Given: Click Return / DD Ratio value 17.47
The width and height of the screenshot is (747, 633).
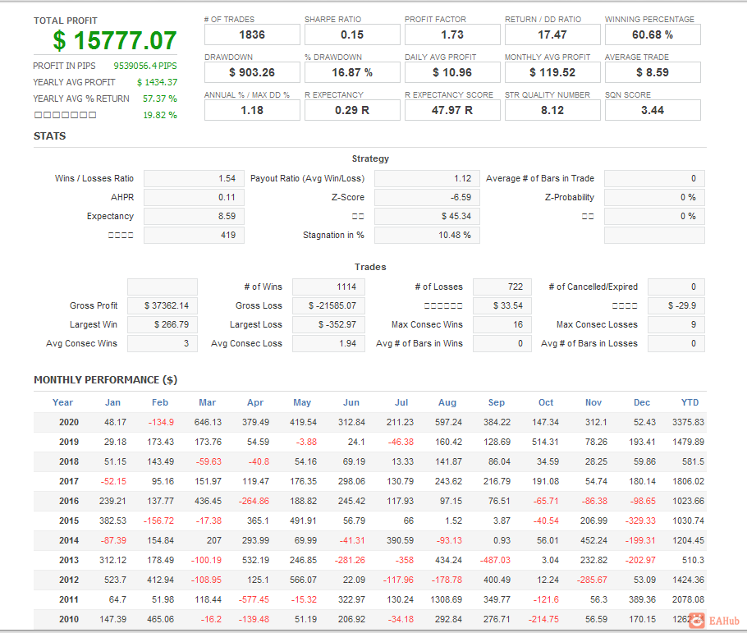Looking at the screenshot, I should point(552,34).
